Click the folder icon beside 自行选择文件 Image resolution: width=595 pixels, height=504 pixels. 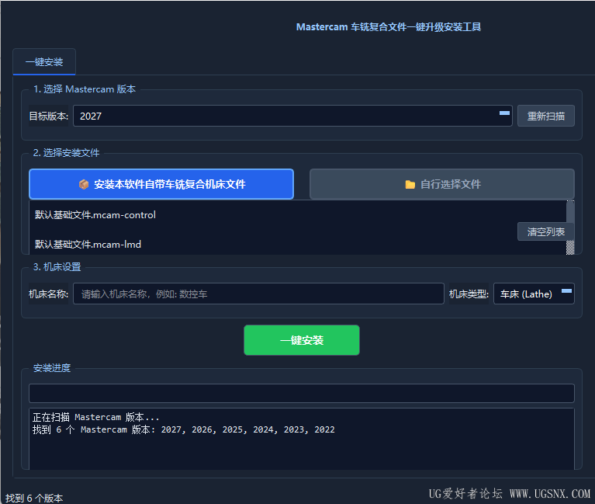410,185
